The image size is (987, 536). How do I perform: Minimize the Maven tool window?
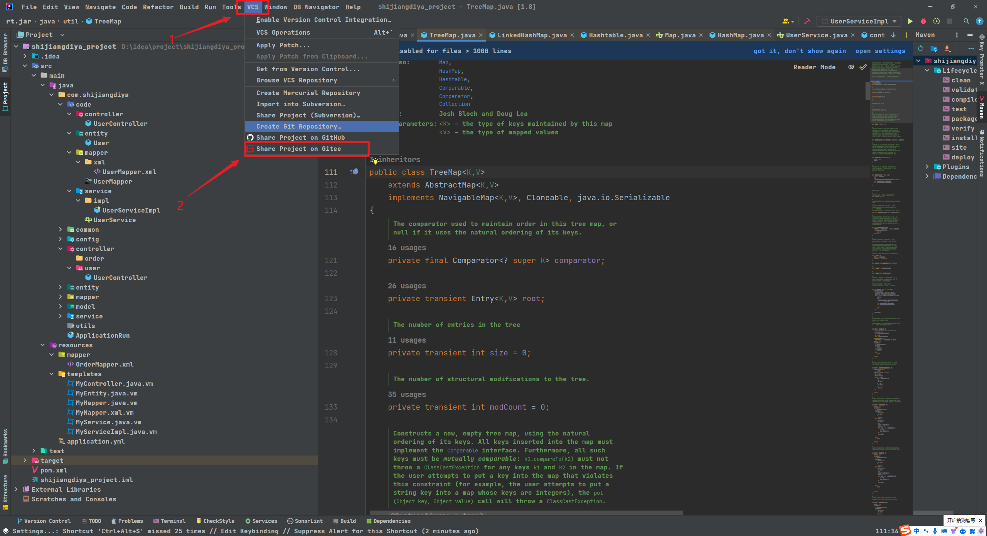(x=970, y=35)
